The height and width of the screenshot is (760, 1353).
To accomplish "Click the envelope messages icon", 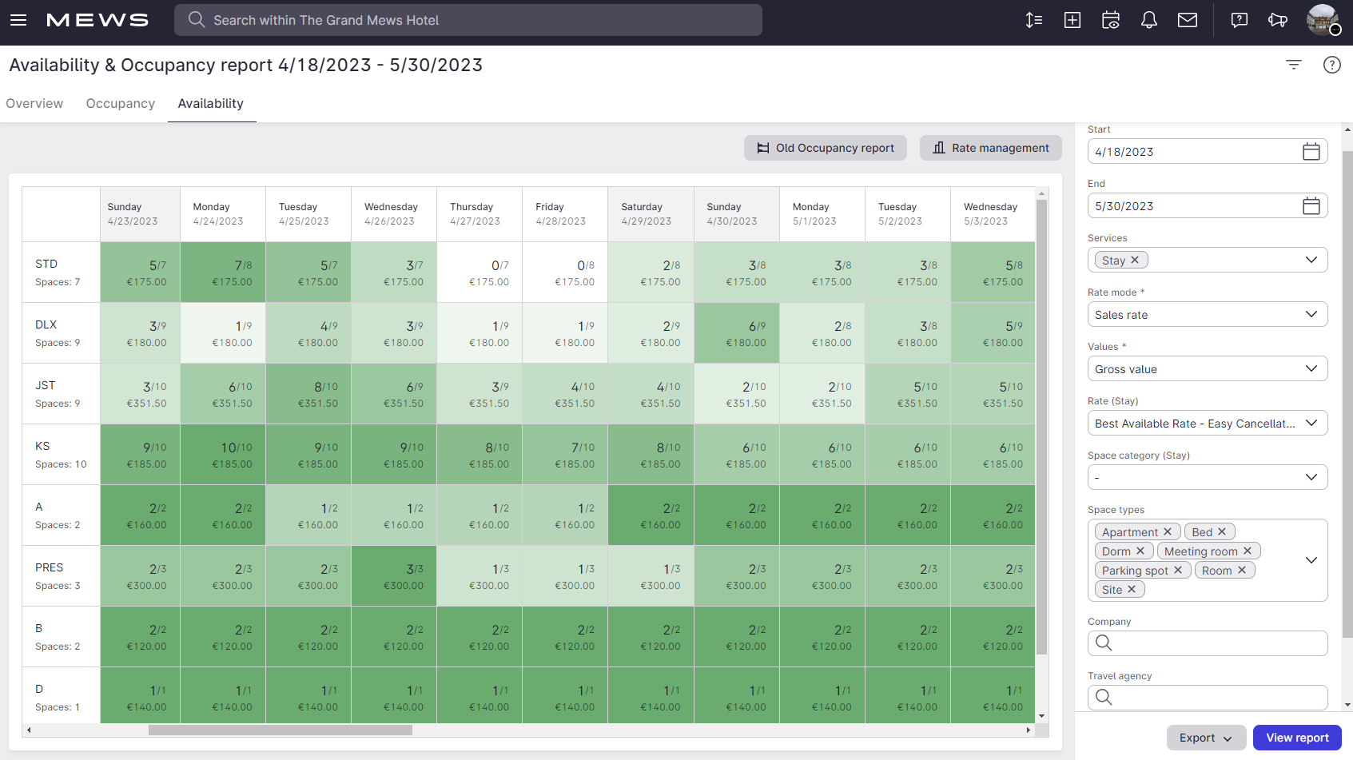I will pos(1188,20).
